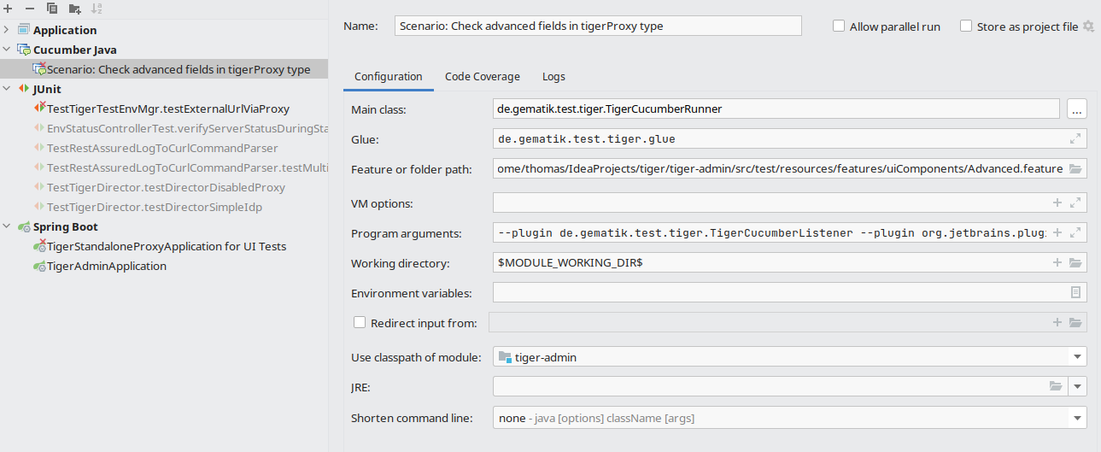Toggle Redirect input from checkbox

pyautogui.click(x=360, y=322)
